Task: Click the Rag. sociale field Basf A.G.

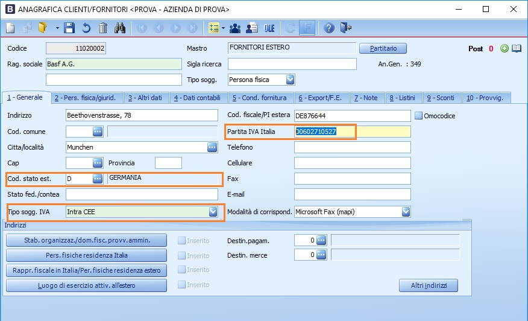Action: (x=114, y=64)
